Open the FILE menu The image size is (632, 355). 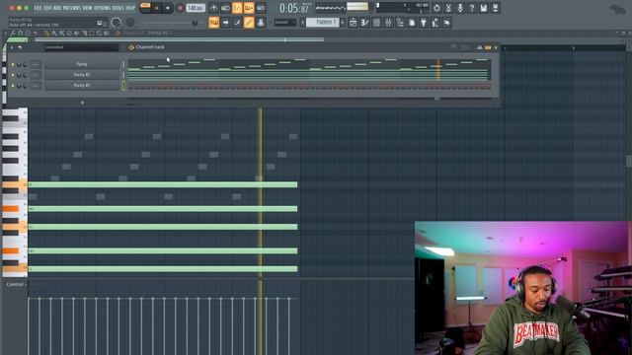[x=38, y=8]
